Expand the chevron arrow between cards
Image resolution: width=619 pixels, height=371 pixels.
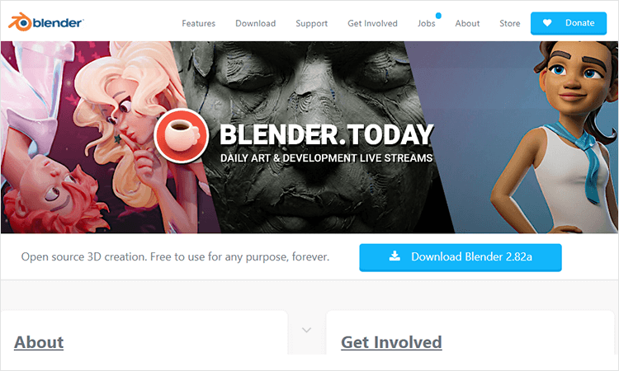coord(307,330)
